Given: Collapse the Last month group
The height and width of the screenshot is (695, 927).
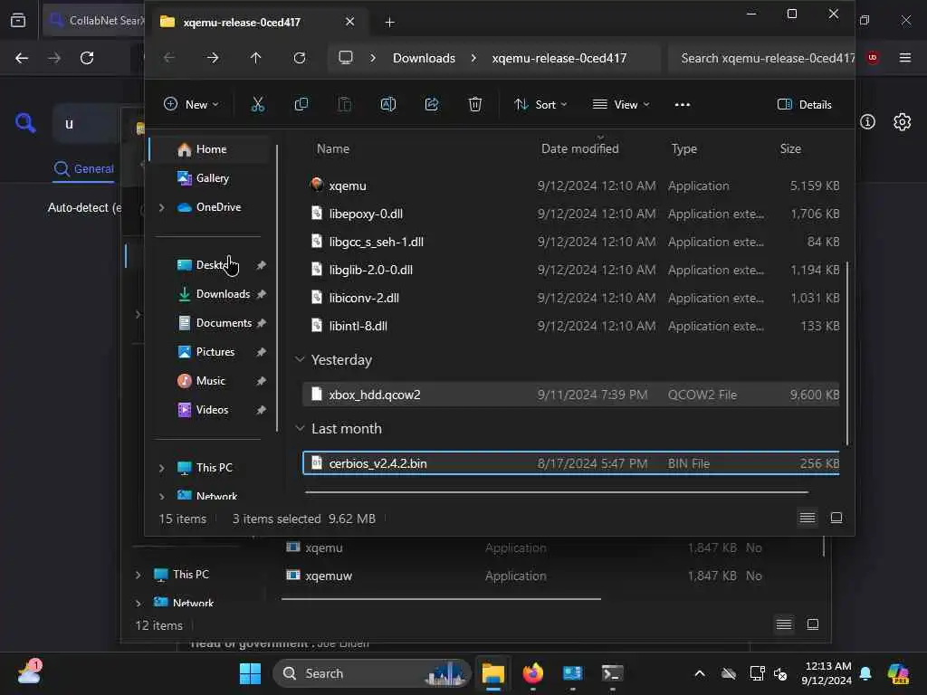Looking at the screenshot, I should coord(300,428).
